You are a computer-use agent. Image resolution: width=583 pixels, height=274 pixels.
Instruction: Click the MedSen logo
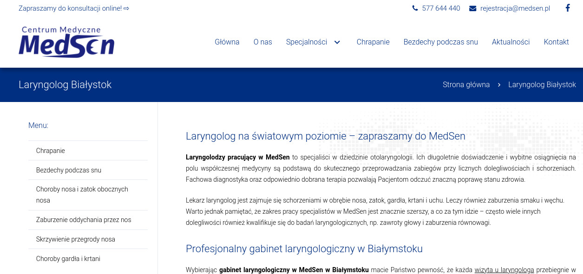pyautogui.click(x=66, y=42)
